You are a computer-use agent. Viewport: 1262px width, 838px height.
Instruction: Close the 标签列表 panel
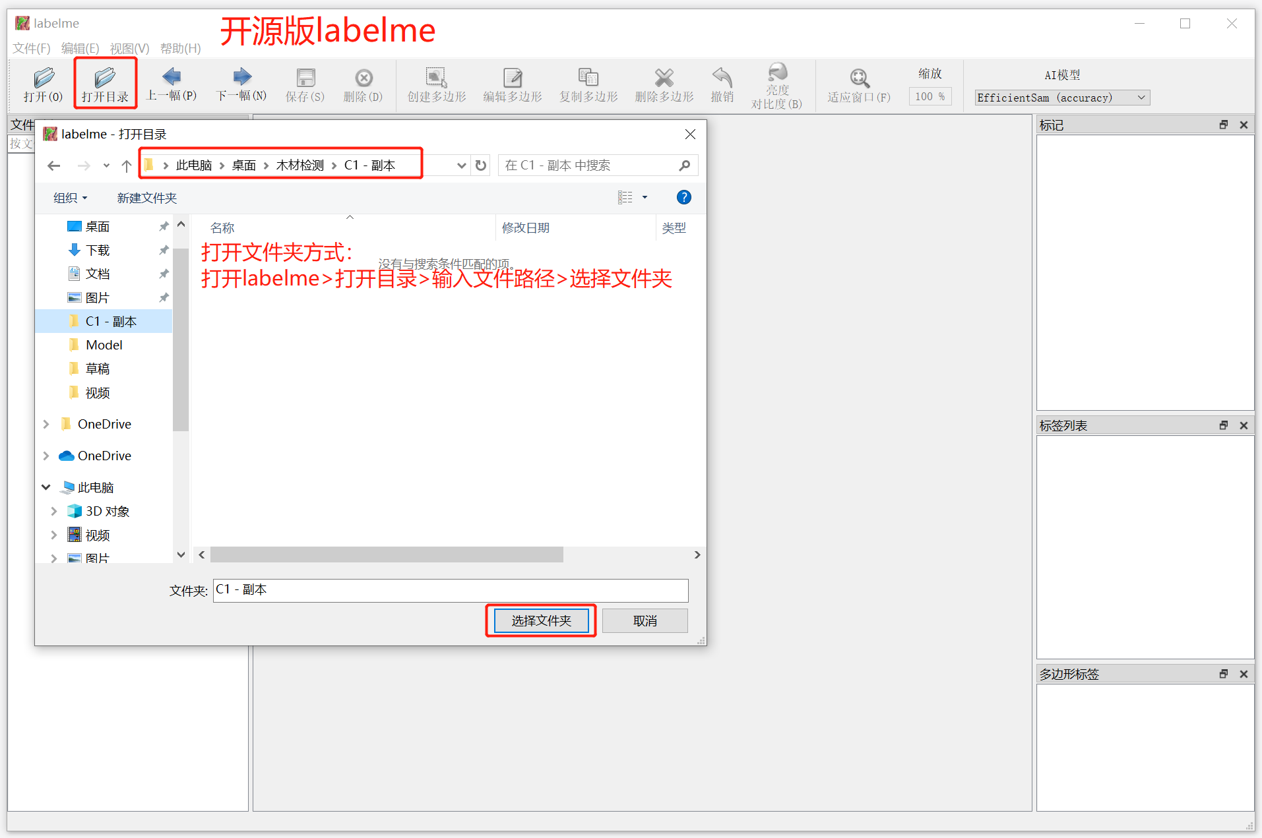click(x=1244, y=425)
